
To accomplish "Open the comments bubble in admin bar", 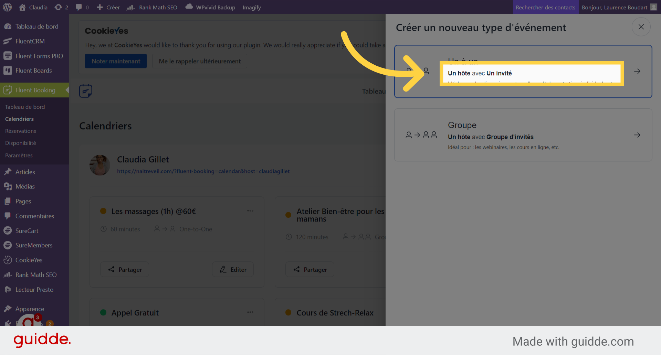I will 82,7.
